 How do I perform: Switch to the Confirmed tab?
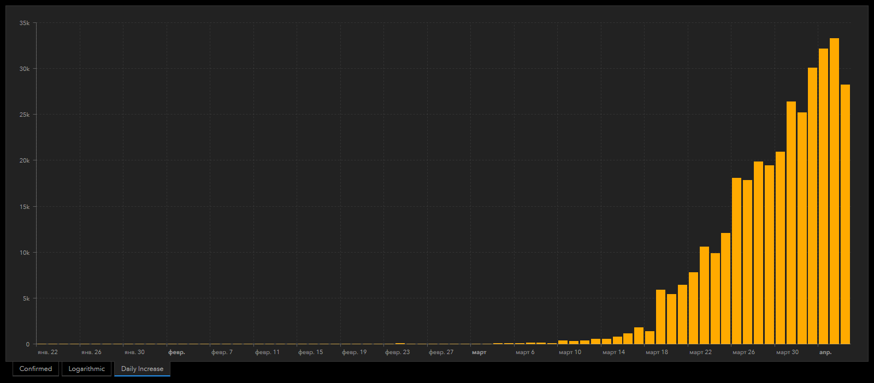click(x=36, y=369)
